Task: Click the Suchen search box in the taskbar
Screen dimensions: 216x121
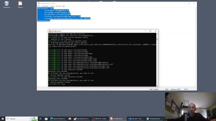Action: pyautogui.click(x=22, y=119)
